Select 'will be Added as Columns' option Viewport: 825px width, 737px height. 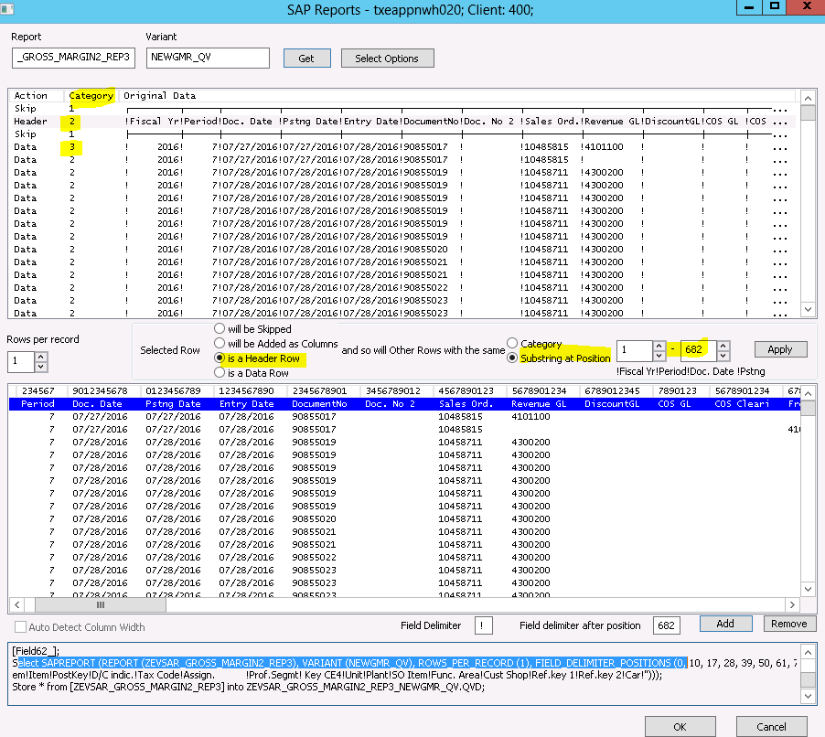pos(220,344)
